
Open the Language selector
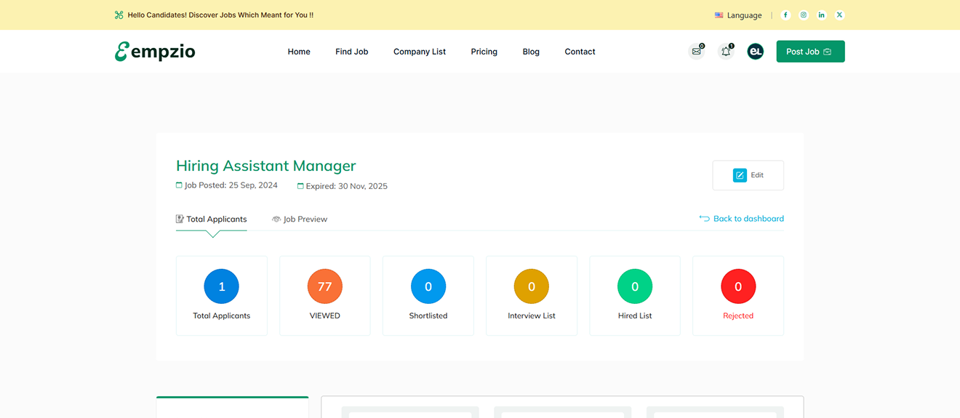(738, 15)
